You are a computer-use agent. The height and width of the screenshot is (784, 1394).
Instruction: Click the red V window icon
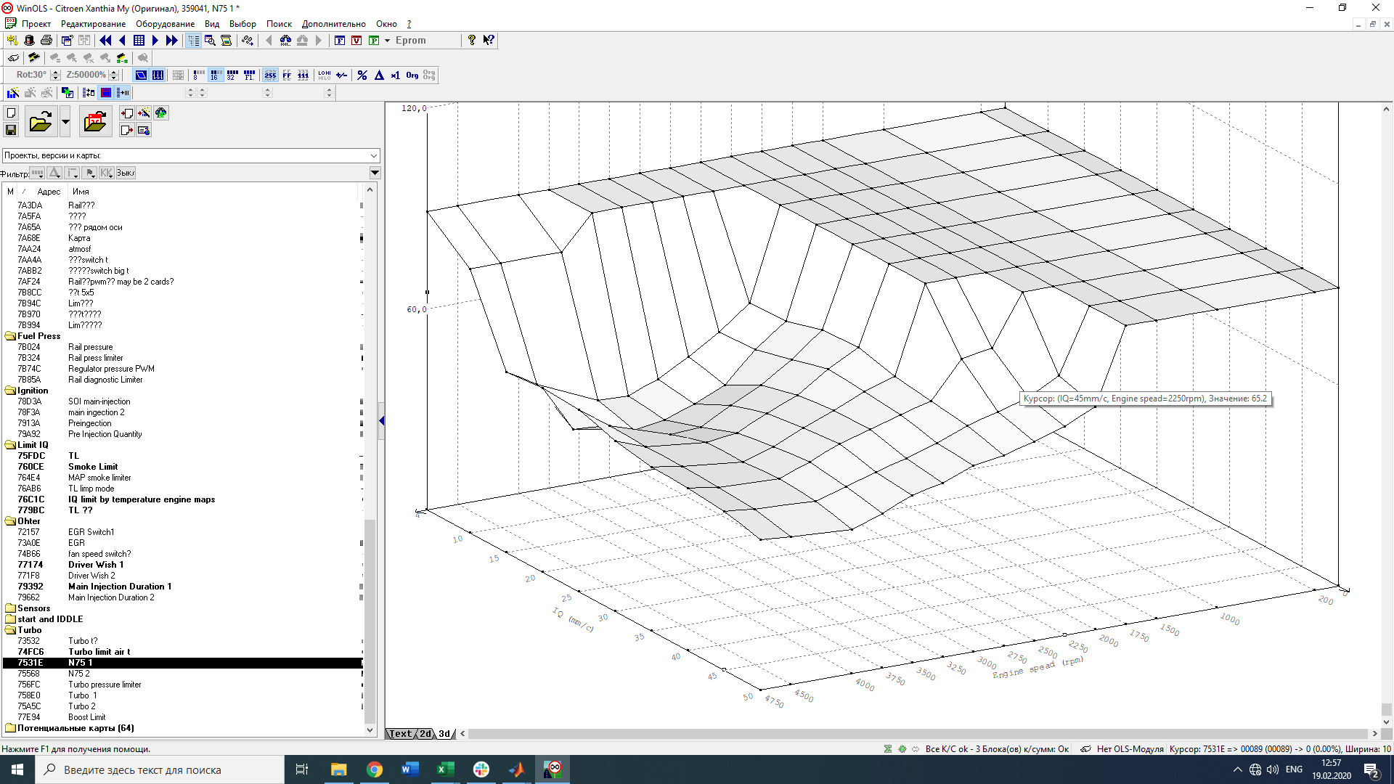click(356, 41)
